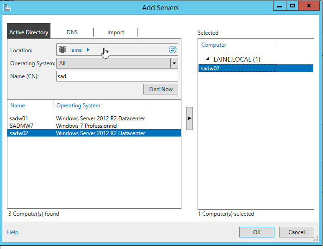Sort results by Operating System column header

pyautogui.click(x=78, y=106)
